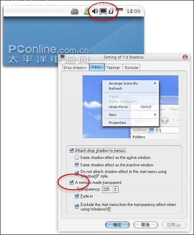Viewport: 194px width, 235px height.
Task: Click the ü tray icon
Action: (111, 11)
